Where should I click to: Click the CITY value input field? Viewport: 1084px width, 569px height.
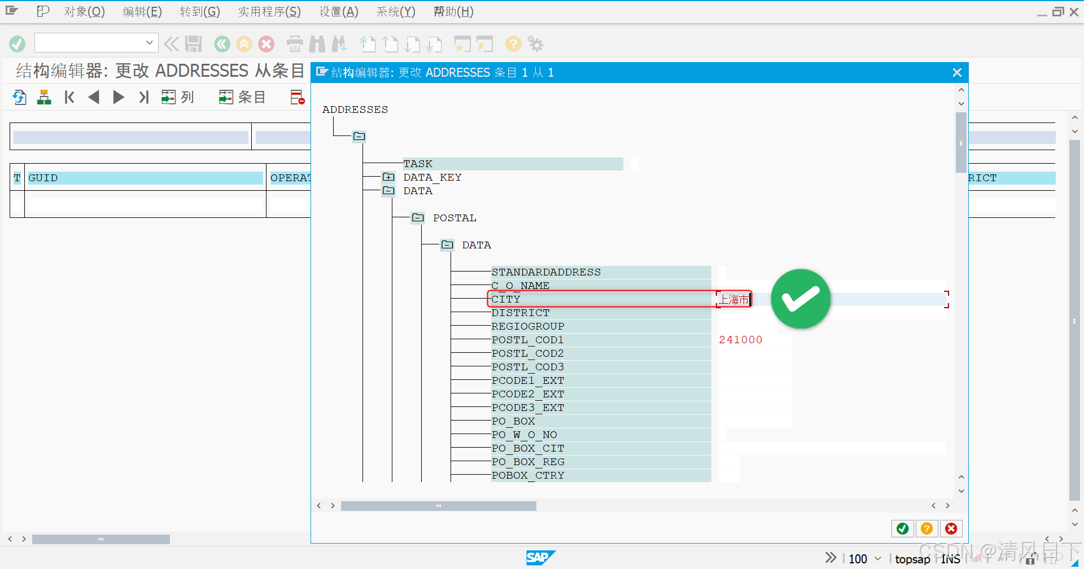(x=832, y=299)
